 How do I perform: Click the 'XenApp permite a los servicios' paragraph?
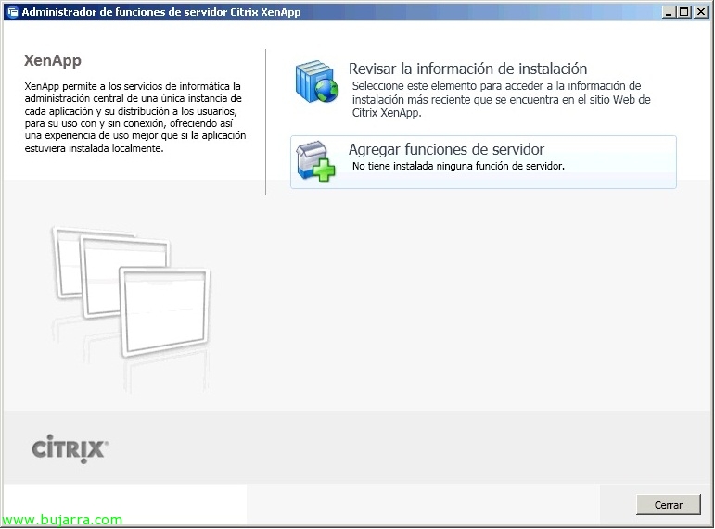point(135,117)
